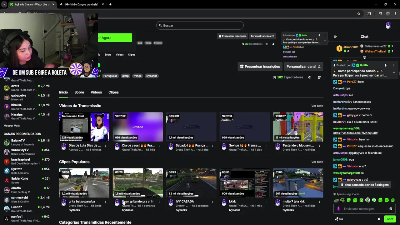This screenshot has width=400, height=225.
Task: Click the purple microphone icon in message box
Action: click(x=338, y=209)
